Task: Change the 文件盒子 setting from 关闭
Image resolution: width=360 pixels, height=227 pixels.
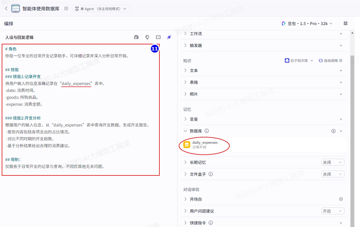Action: tap(333, 174)
